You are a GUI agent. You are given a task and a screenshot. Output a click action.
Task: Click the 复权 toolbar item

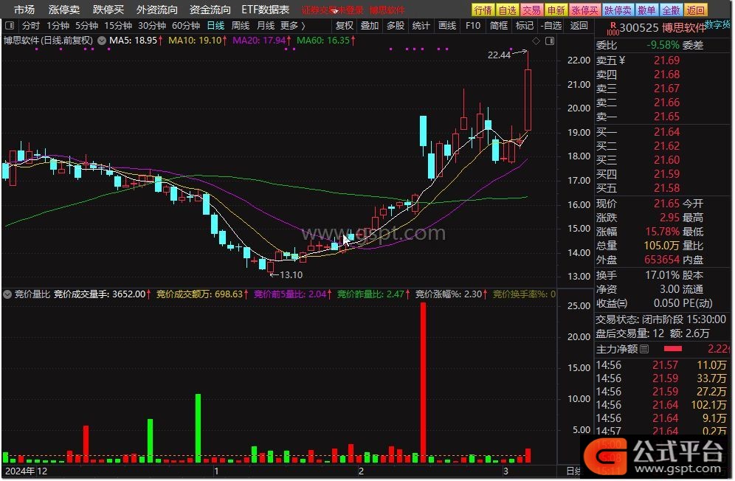coord(344,25)
